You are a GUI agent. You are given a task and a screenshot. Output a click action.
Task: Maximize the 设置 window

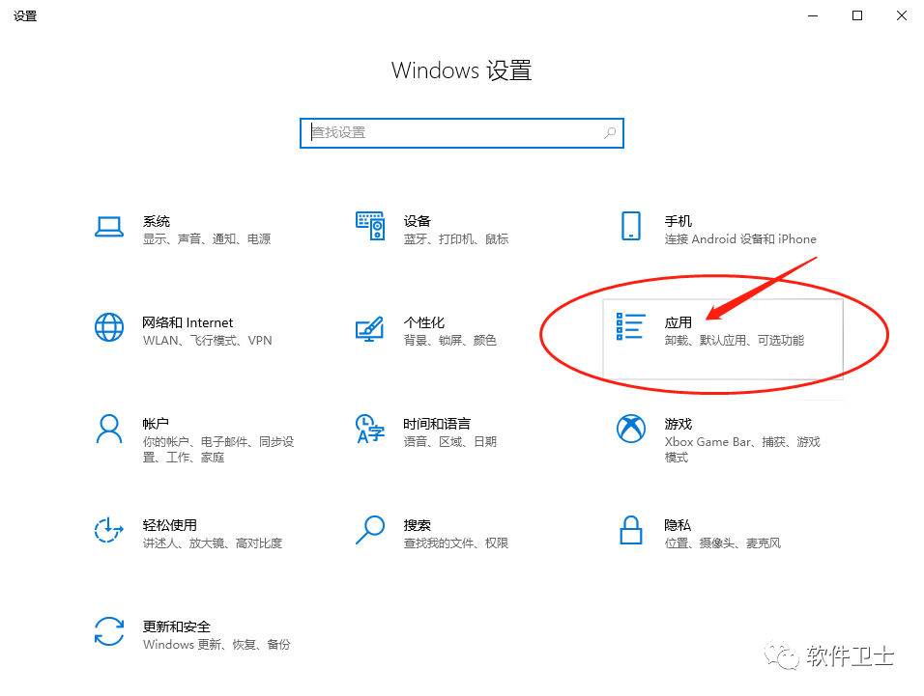[857, 15]
